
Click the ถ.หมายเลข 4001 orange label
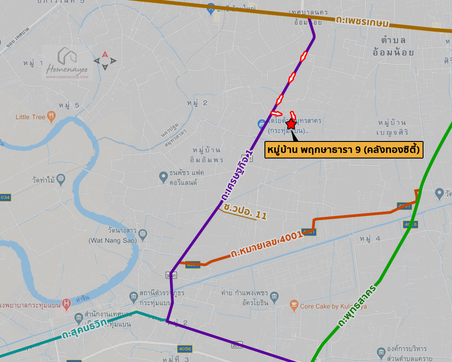pyautogui.click(x=267, y=244)
